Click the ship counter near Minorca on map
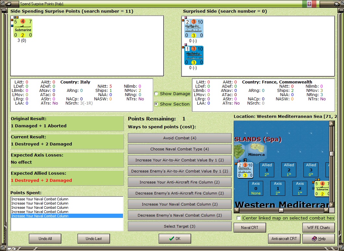 pyautogui.click(x=245, y=170)
